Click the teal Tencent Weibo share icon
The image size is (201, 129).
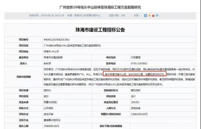[x=157, y=16]
